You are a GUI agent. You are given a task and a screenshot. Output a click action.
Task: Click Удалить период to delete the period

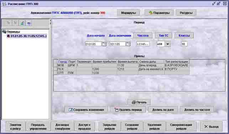(128, 110)
